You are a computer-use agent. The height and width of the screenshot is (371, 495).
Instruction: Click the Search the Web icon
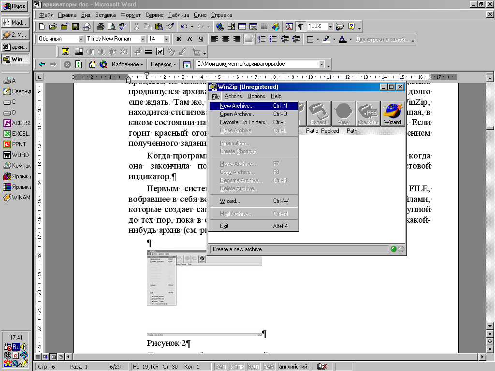pyautogui.click(x=103, y=64)
